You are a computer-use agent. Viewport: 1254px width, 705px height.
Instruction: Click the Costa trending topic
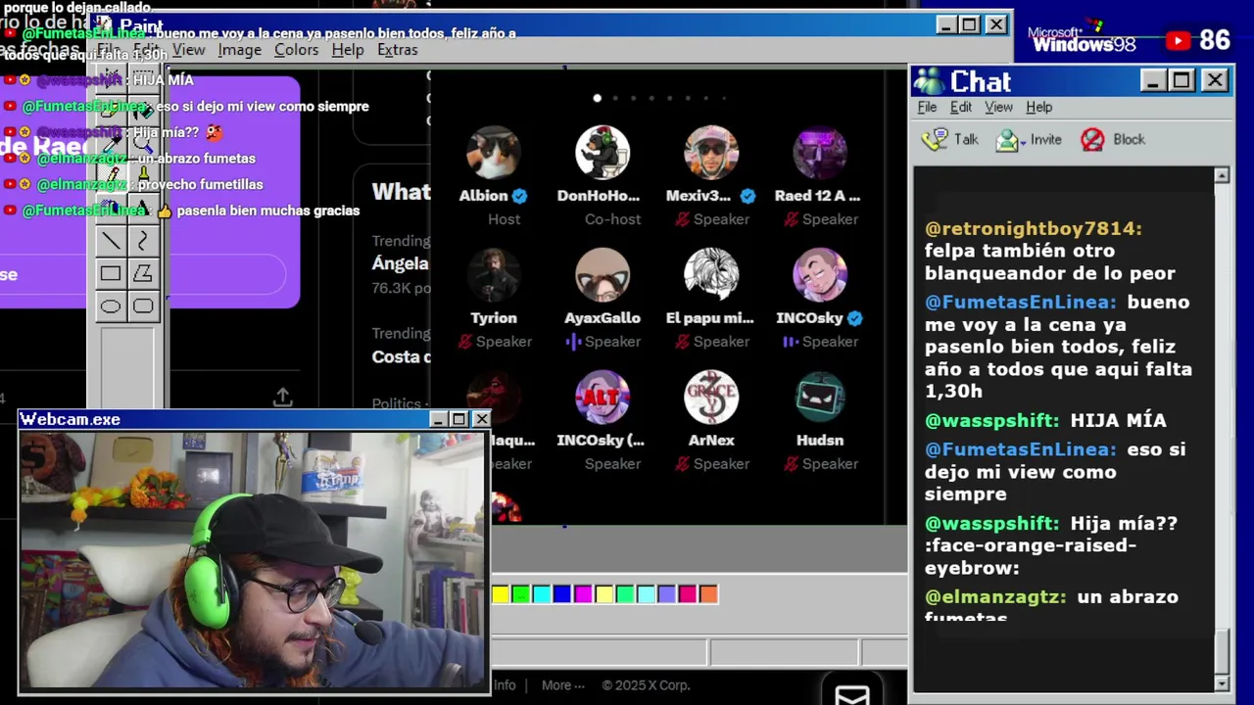click(x=401, y=356)
